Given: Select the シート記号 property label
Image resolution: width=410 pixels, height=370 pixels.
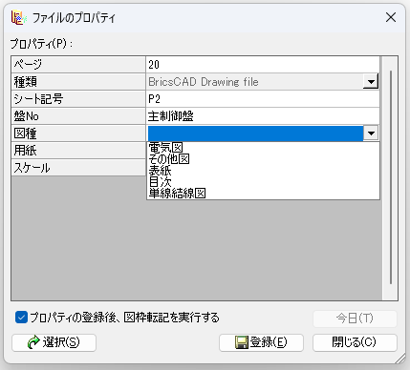Looking at the screenshot, I should pos(78,99).
